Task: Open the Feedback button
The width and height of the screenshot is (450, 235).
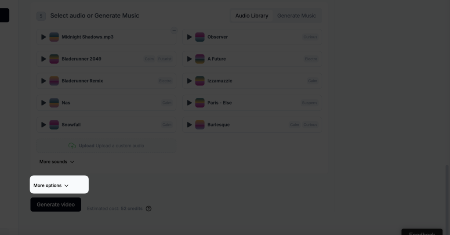Action: click(x=421, y=233)
